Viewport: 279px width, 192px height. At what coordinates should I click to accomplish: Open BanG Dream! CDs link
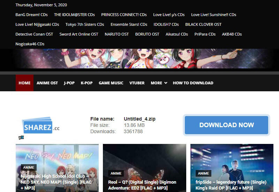31,15
